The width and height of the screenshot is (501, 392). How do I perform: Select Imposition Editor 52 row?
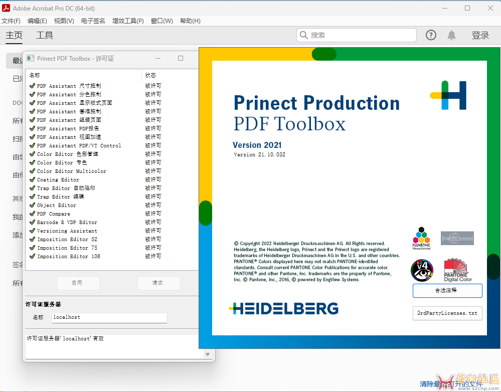pos(112,239)
